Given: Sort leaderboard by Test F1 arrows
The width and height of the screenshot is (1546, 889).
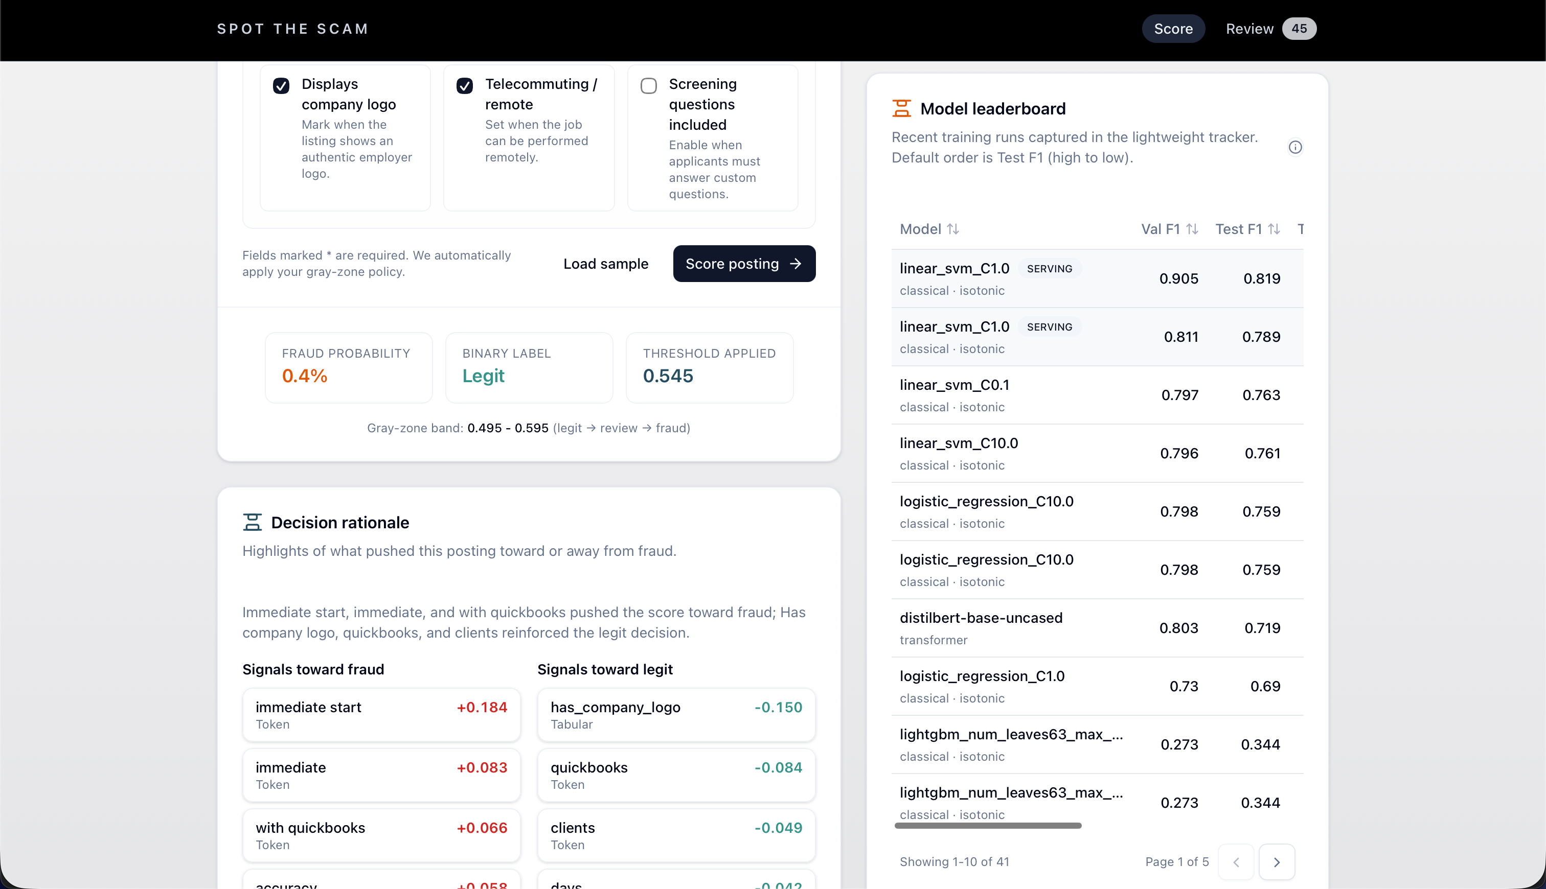Looking at the screenshot, I should 1274,229.
